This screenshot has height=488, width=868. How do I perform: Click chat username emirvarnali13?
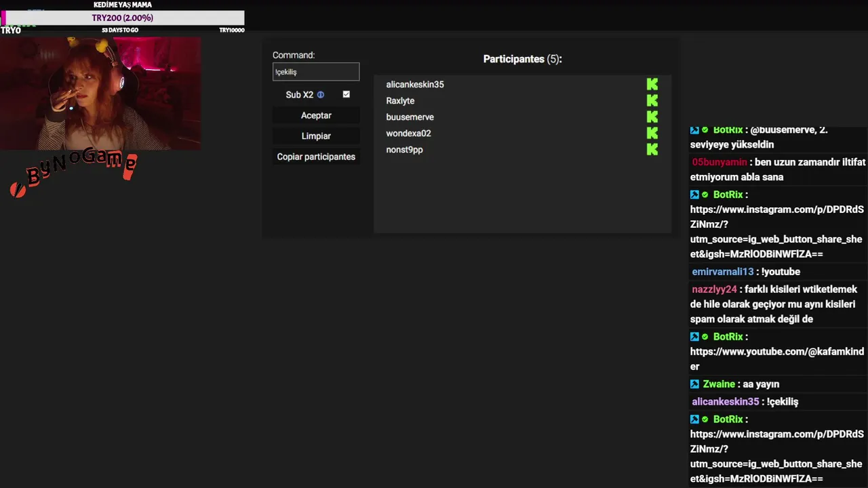(723, 272)
